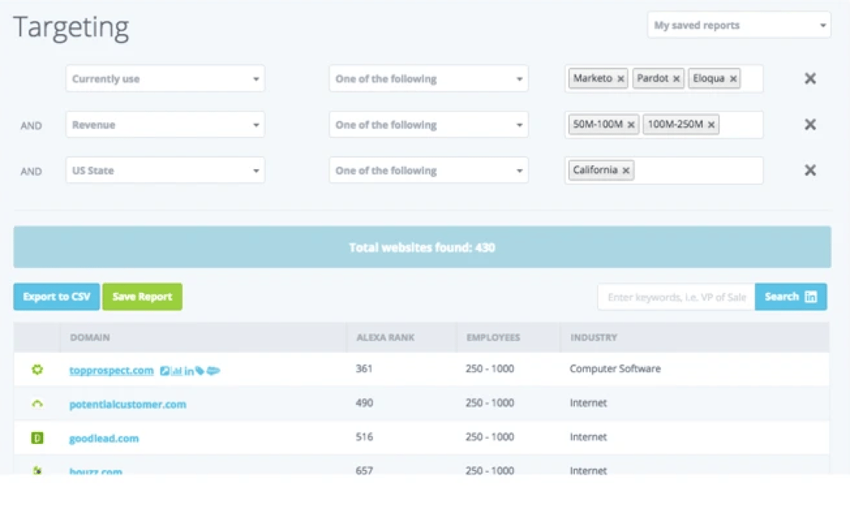Viewport: 850px width, 509px height.
Task: Open the Currently use filter dropdown
Action: point(165,79)
